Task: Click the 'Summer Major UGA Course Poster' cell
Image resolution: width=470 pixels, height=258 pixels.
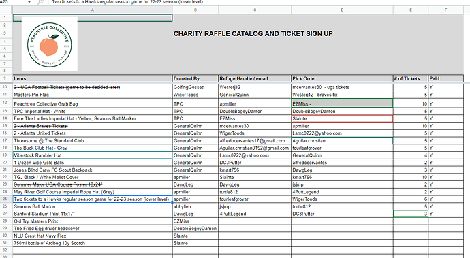Action: click(x=93, y=184)
